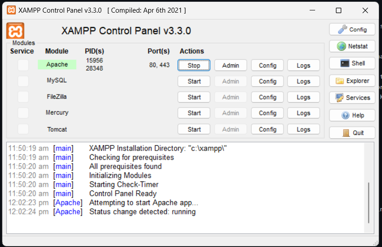382x247 pixels.
Task: Launch the Shell terminal icon
Action: coord(352,63)
